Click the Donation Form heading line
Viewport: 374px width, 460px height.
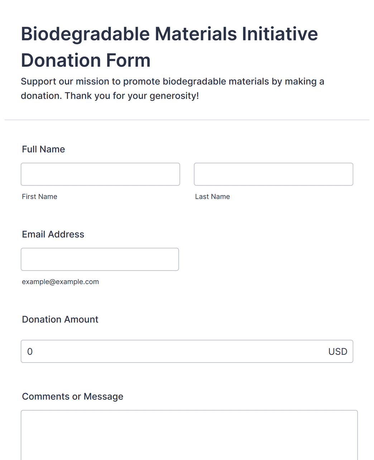coord(86,60)
